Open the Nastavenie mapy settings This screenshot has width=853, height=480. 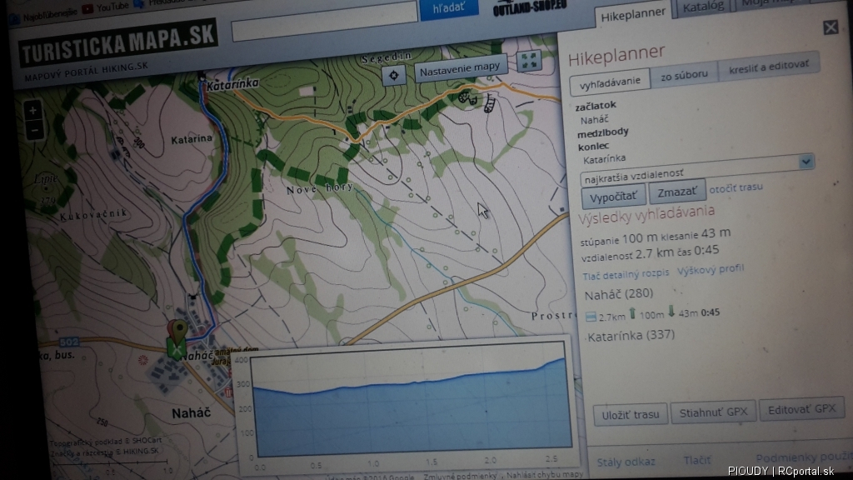point(460,68)
